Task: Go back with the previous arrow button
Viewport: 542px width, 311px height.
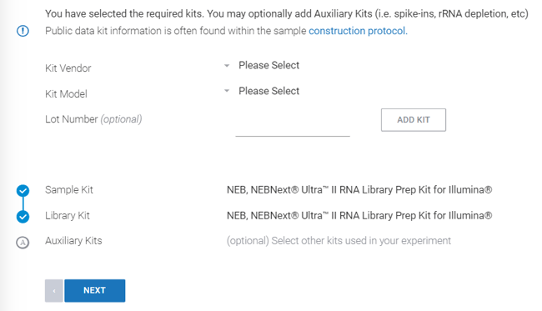Action: coord(54,291)
